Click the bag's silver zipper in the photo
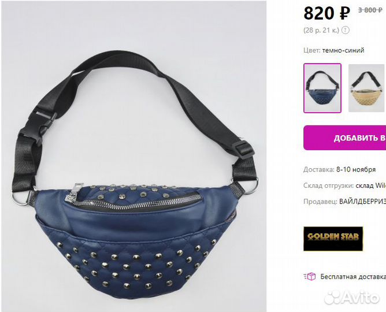Viewport: 386px width, 312px height. click(x=133, y=198)
